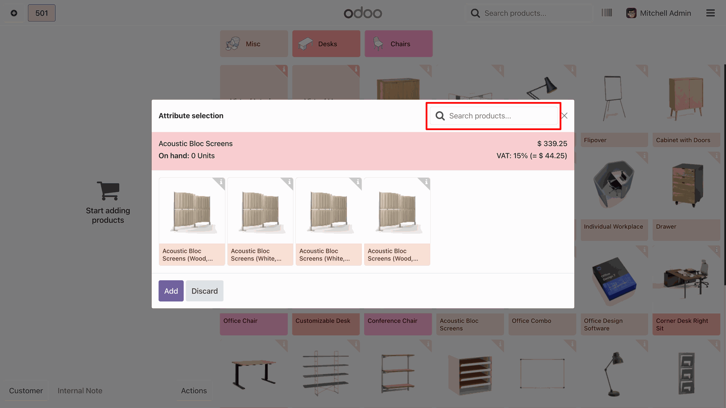Click the shopping cart icon in empty order

[108, 191]
